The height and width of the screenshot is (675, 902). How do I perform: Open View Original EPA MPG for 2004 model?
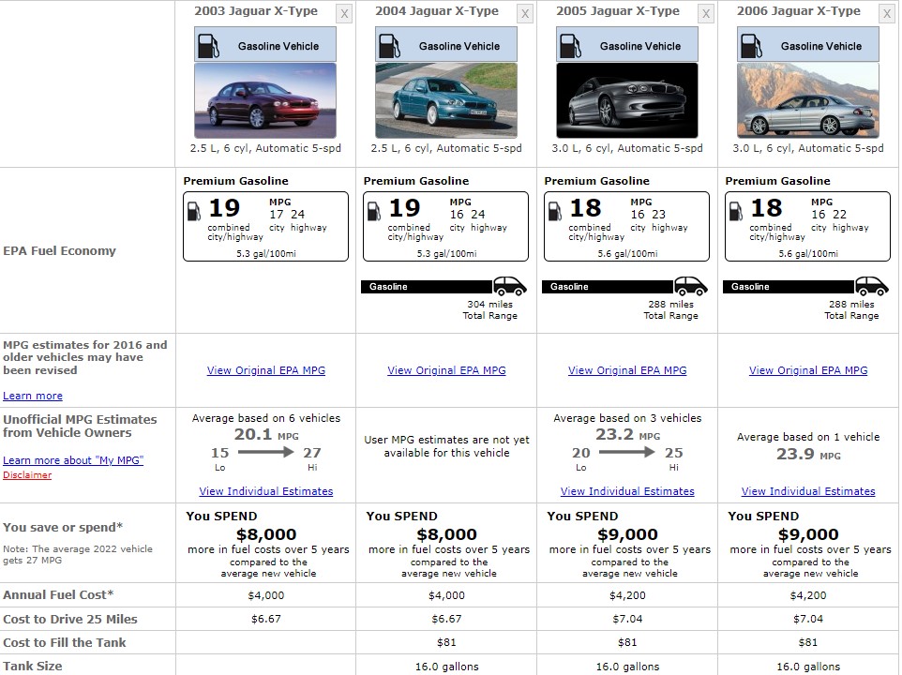(x=446, y=370)
